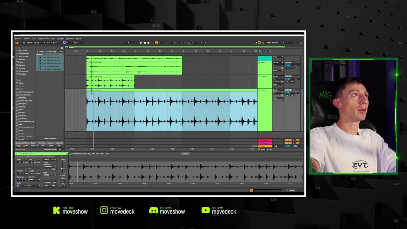Select the Plantillas browser category
This screenshot has width=407, height=229.
pyautogui.click(x=22, y=74)
